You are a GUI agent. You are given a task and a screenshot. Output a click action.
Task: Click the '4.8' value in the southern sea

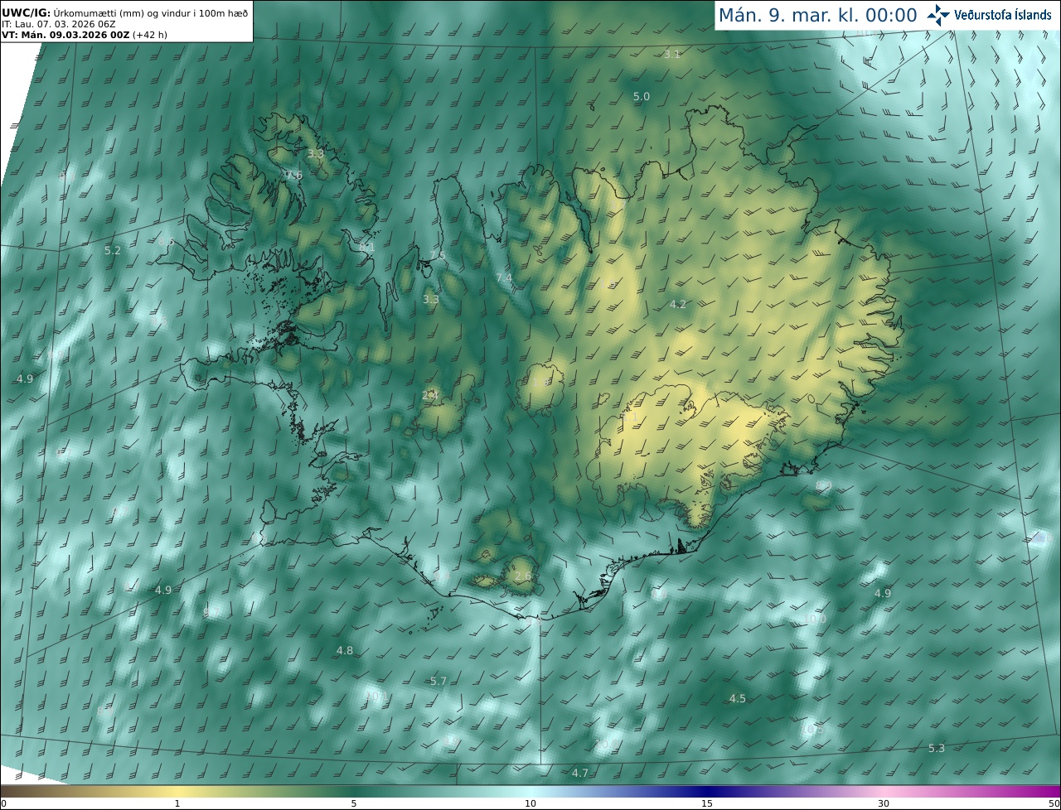click(345, 651)
